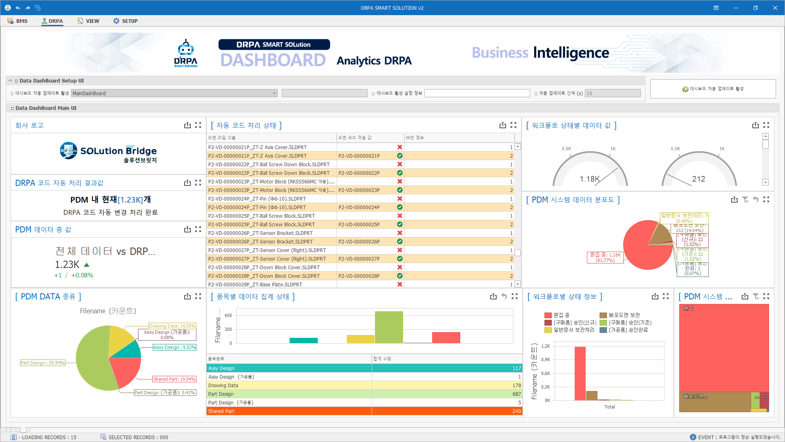Screen dimensions: 785x442
Task: Select the Assy Design row showing 117
Action: tap(365, 368)
